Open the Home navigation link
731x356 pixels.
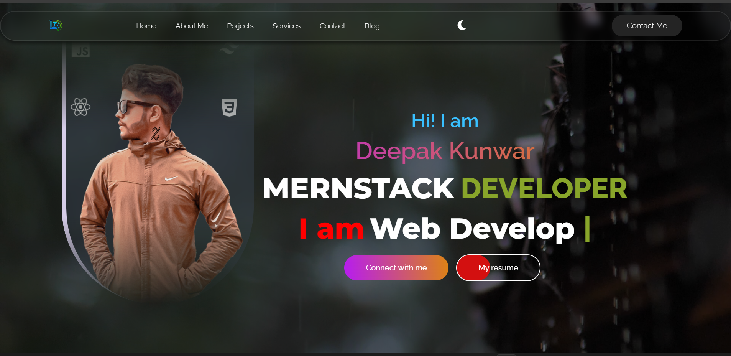coord(146,26)
